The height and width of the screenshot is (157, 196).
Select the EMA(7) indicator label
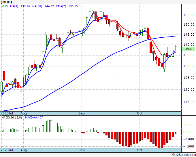pyautogui.click(x=61, y=6)
